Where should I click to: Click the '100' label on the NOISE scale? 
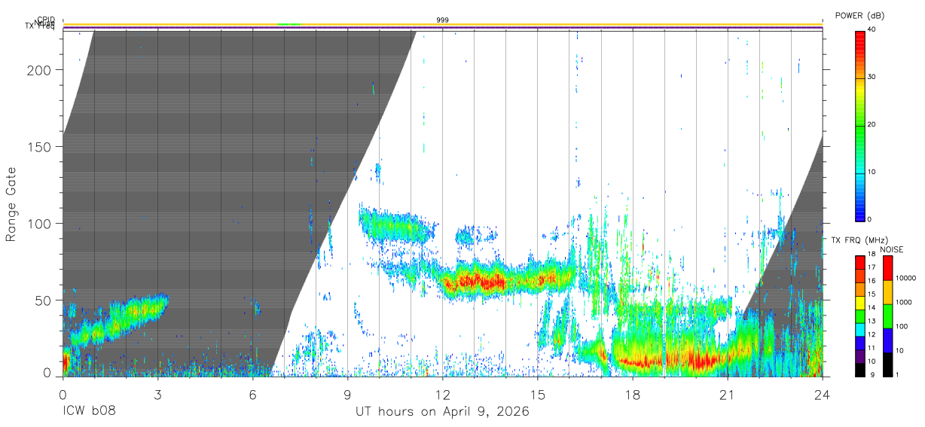[x=902, y=326]
